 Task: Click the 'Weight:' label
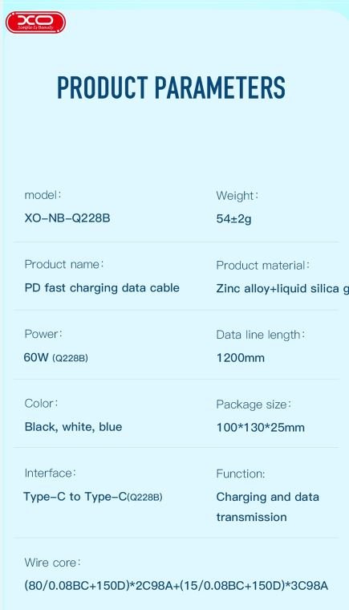click(237, 196)
